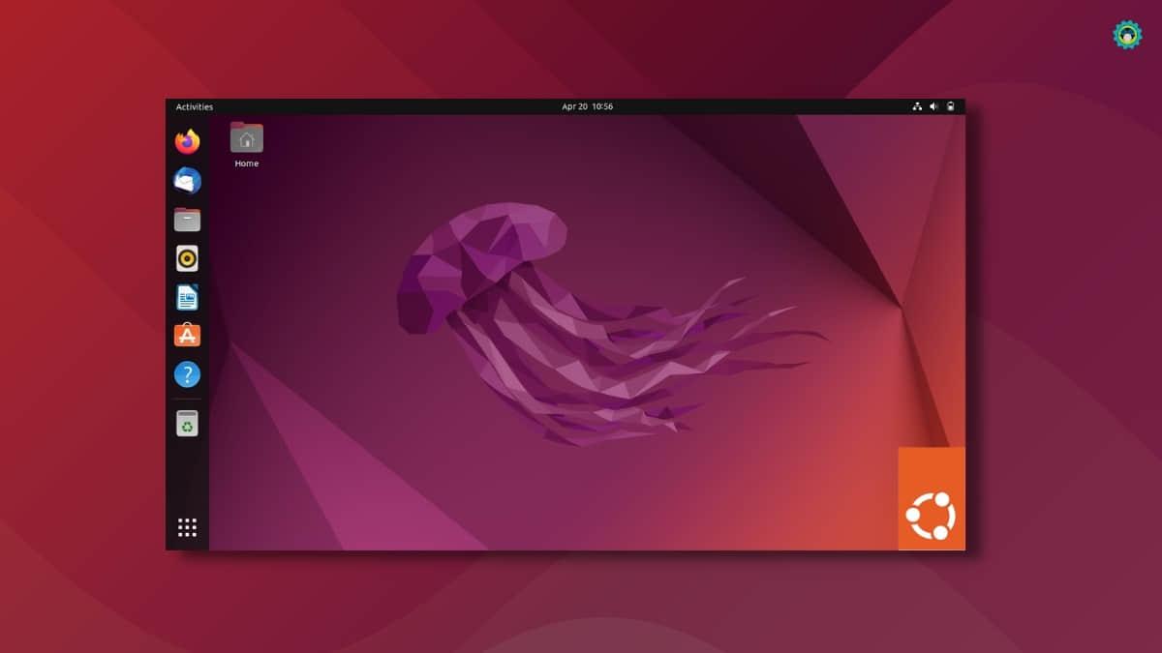Click the volume speaker icon
This screenshot has width=1162, height=653.
pos(933,107)
